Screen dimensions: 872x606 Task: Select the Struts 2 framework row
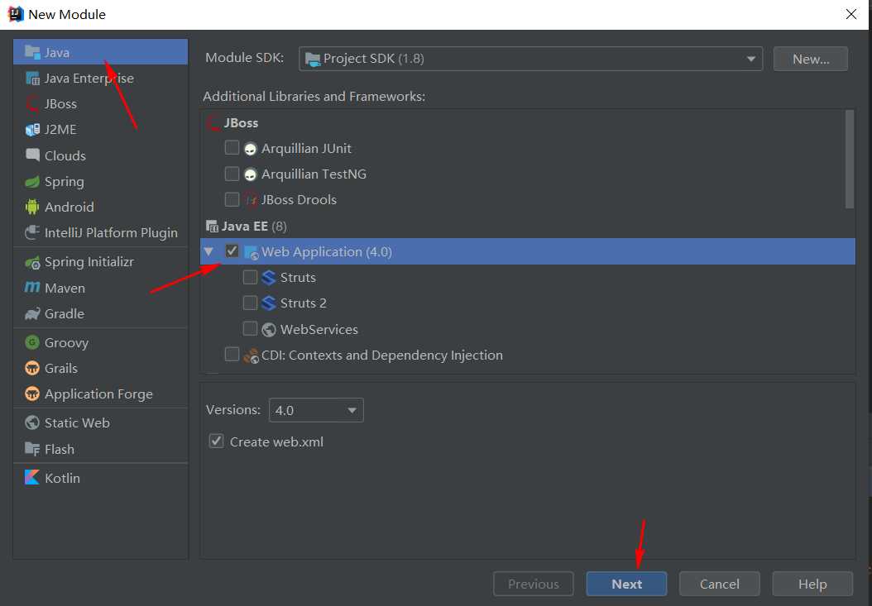527,303
